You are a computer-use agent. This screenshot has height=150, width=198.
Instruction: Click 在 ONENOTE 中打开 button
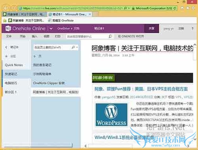(131, 36)
